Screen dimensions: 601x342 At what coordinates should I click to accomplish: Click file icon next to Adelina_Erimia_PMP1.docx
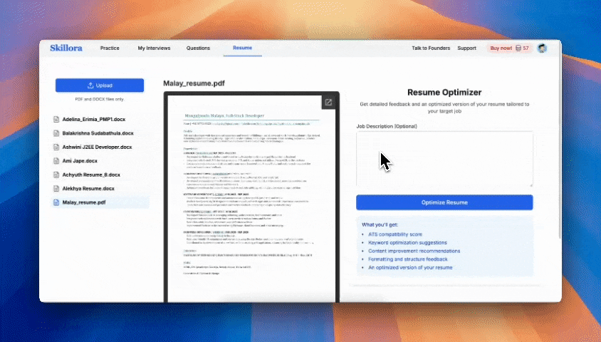(x=56, y=119)
